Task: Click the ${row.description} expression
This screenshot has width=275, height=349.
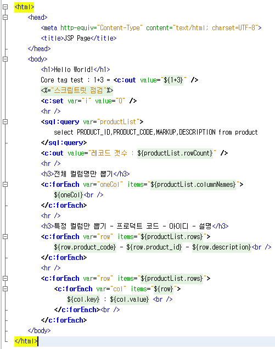Action: tap(222, 247)
